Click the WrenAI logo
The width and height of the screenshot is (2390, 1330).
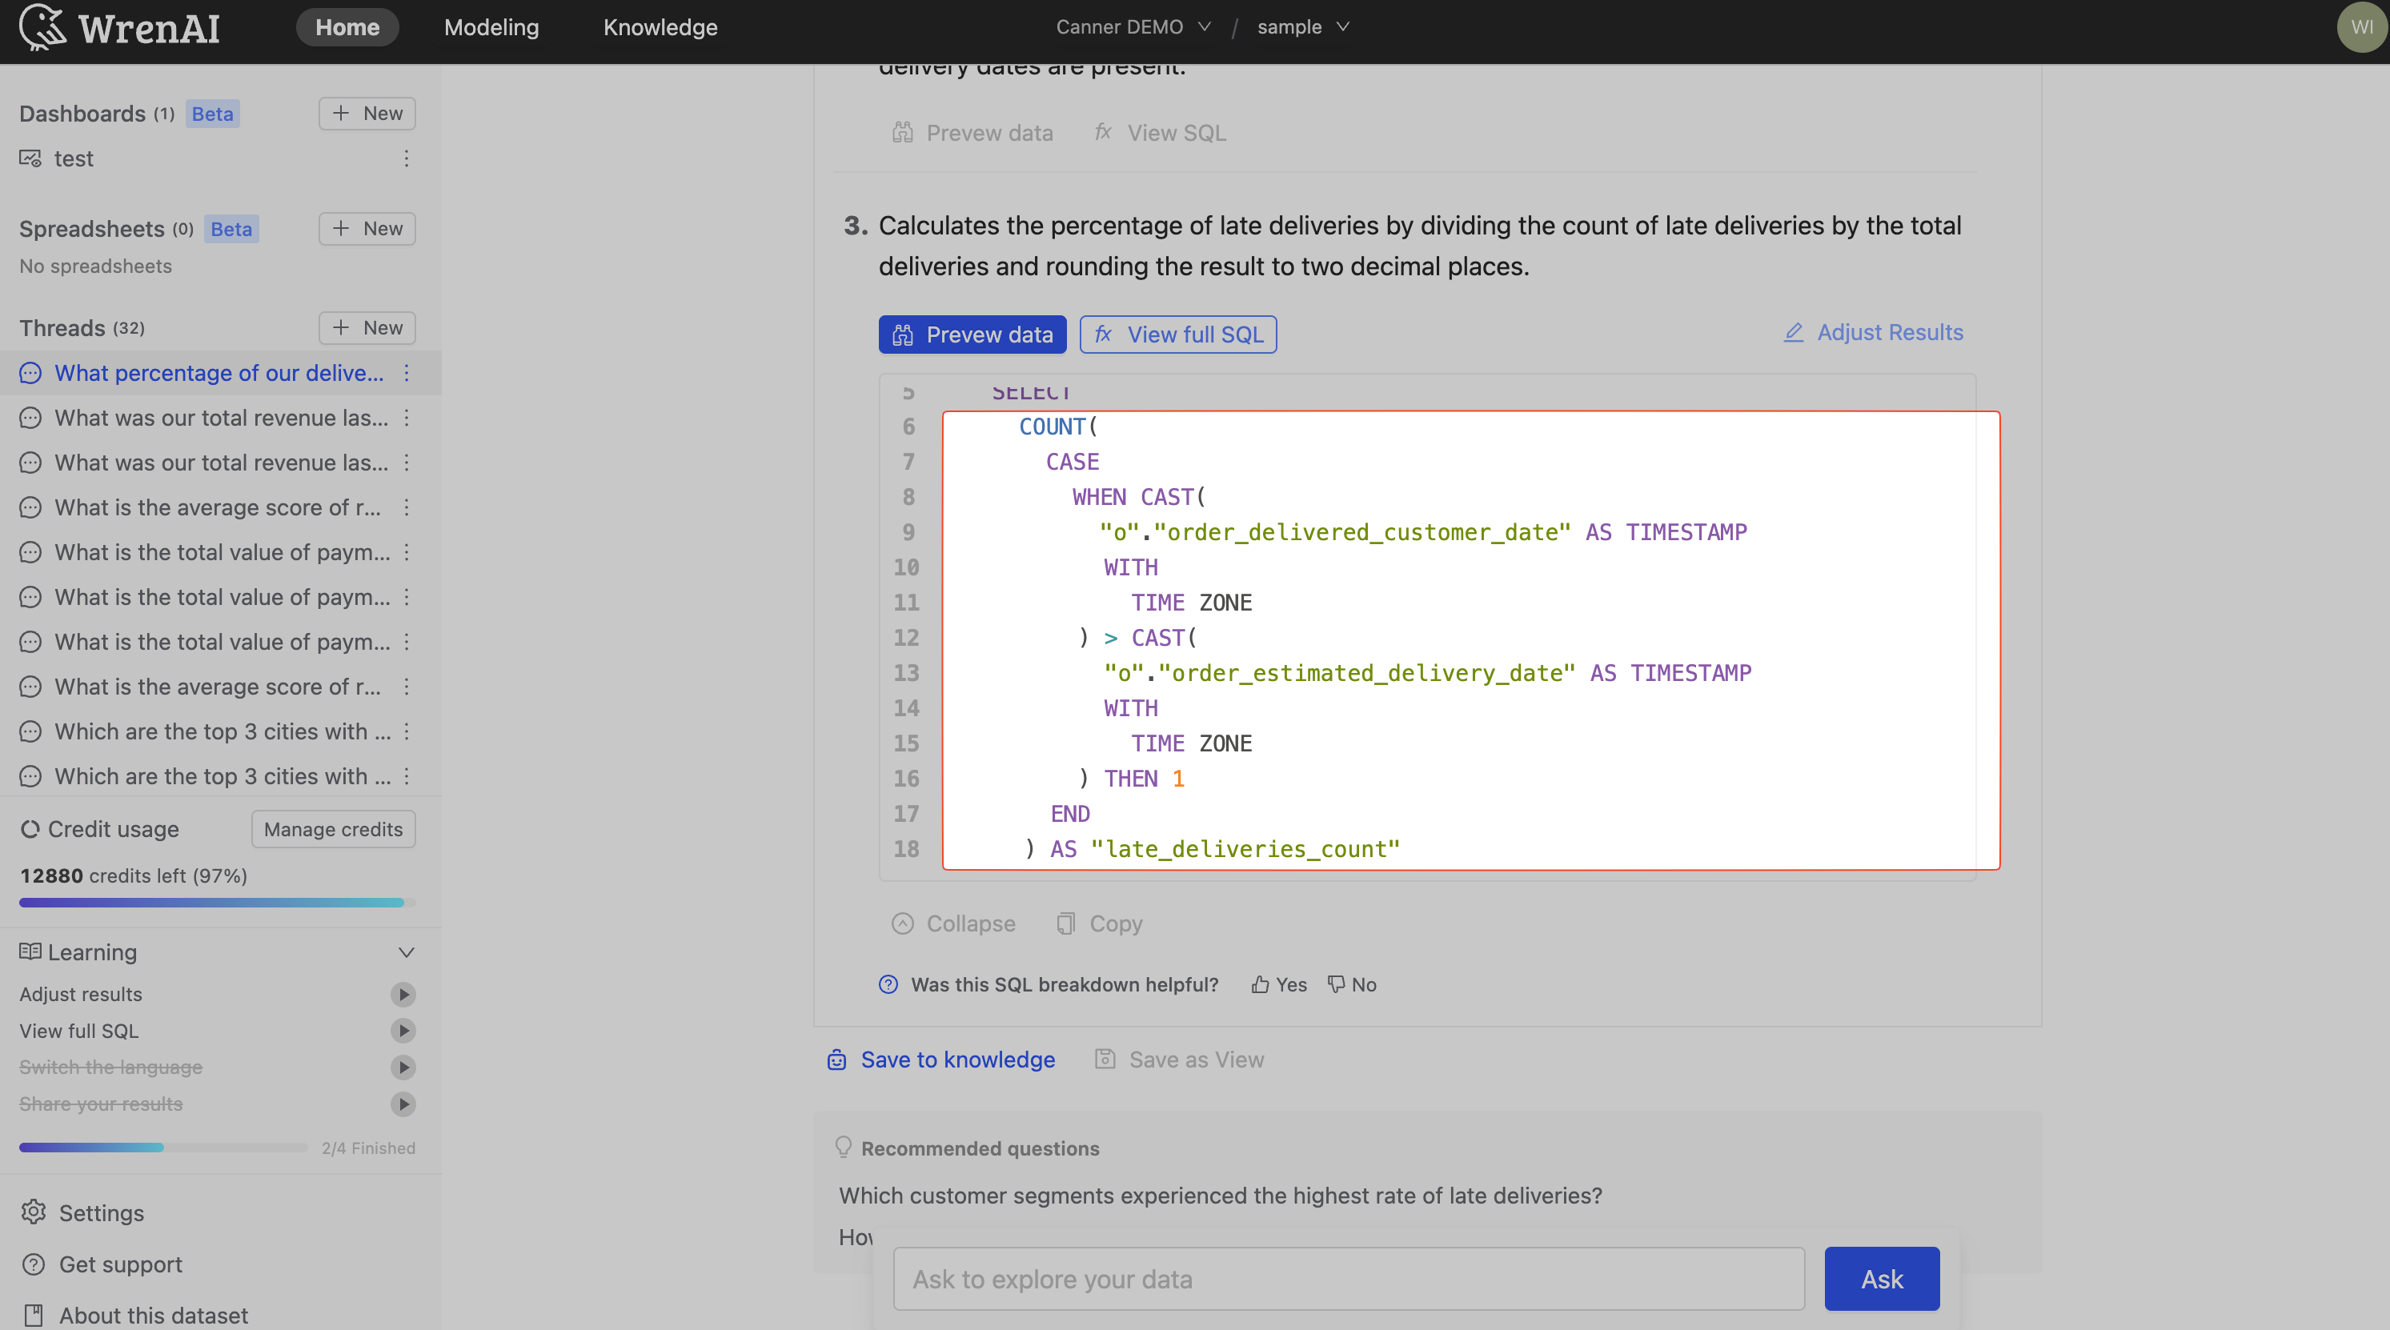tap(120, 27)
